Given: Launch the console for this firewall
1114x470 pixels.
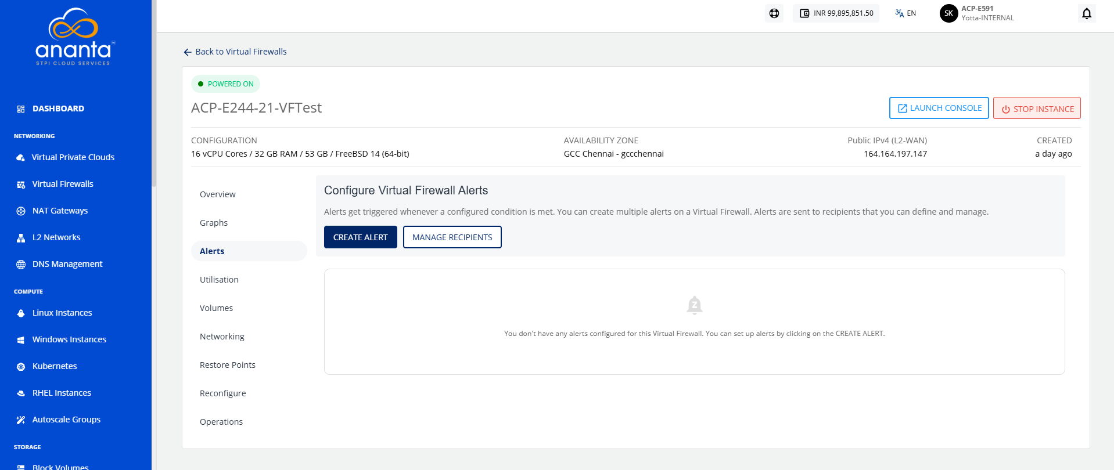Looking at the screenshot, I should coord(939,108).
